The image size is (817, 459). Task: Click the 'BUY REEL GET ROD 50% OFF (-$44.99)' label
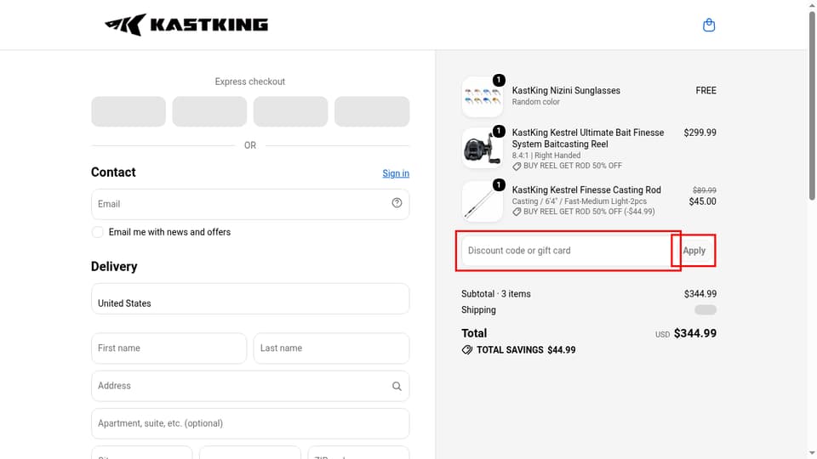(x=589, y=212)
